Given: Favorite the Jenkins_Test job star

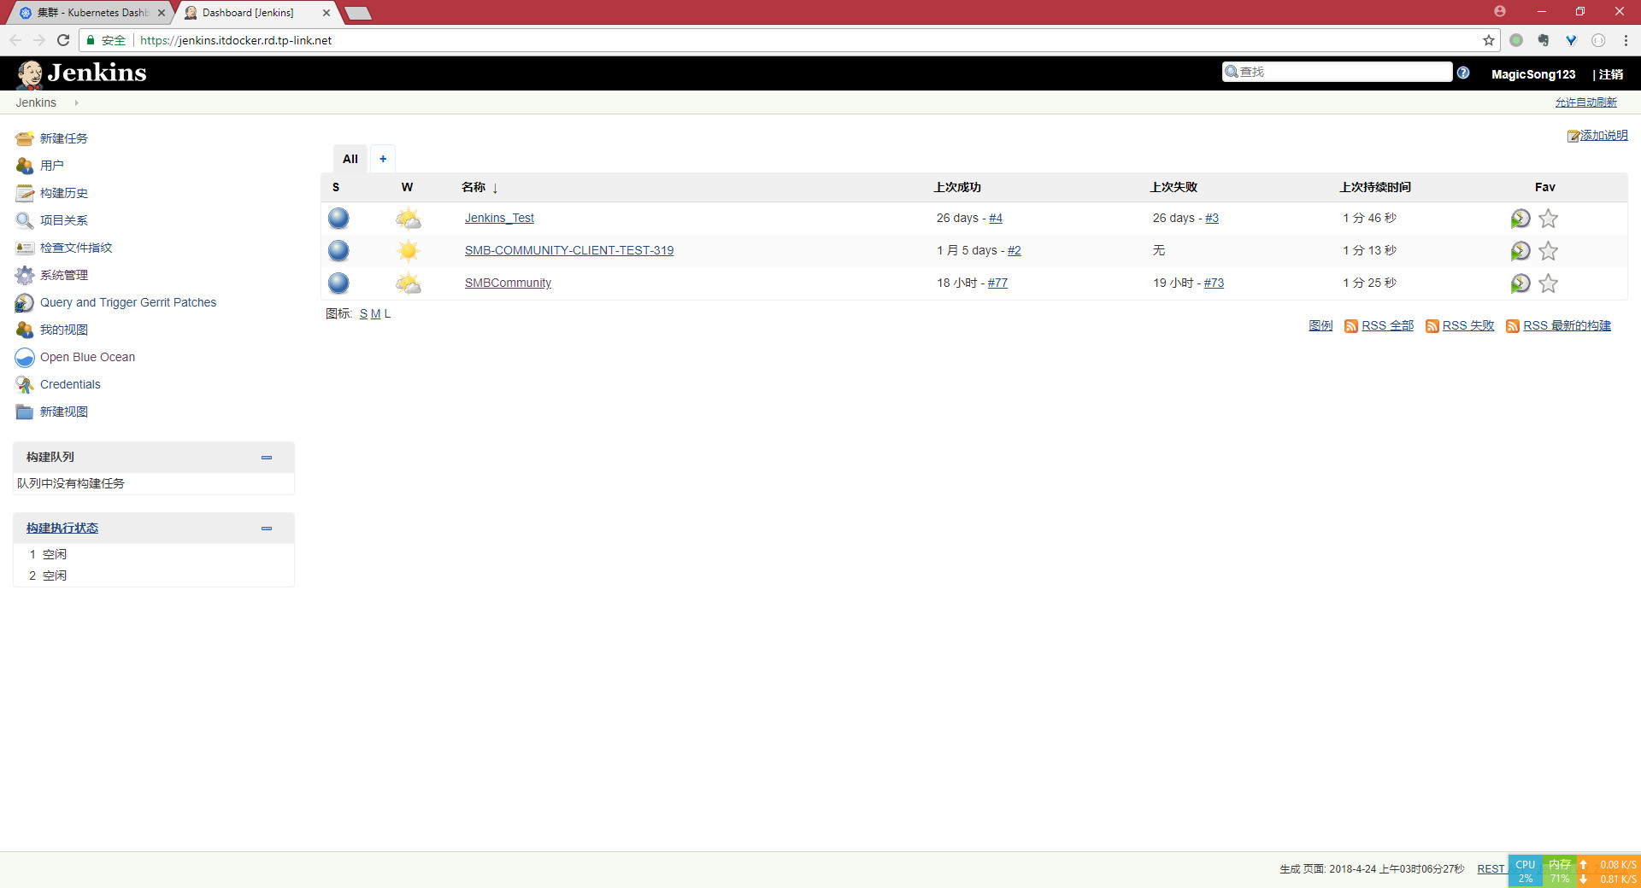Looking at the screenshot, I should coord(1548,219).
